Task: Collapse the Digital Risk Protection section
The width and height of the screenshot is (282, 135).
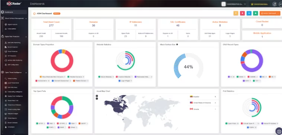Action: point(26,37)
